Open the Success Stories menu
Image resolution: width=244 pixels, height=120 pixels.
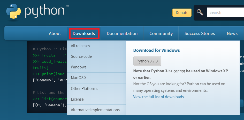(x=200, y=33)
